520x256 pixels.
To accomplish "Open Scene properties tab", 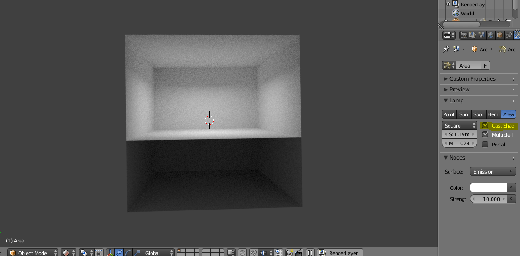I will pyautogui.click(x=482, y=35).
